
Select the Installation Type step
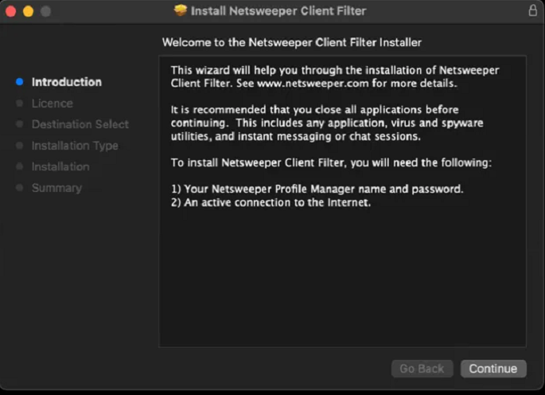click(75, 146)
